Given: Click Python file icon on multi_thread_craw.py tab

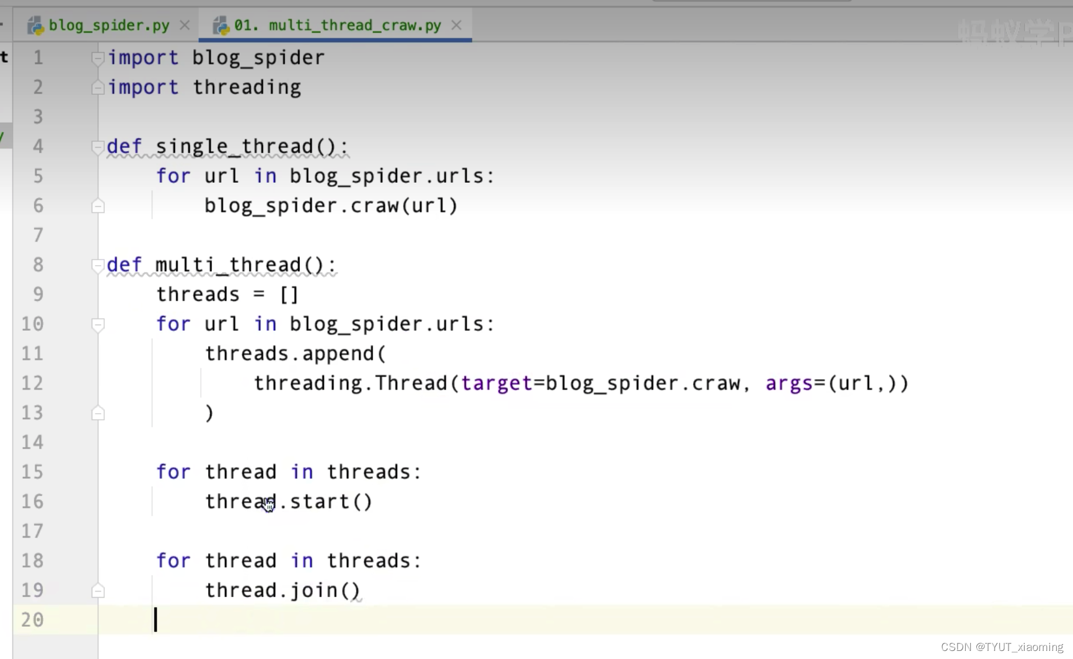Looking at the screenshot, I should coord(221,25).
